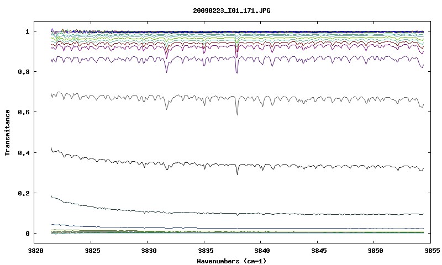Click the Wavenumbers (cm-1) x-axis label

[231, 261]
